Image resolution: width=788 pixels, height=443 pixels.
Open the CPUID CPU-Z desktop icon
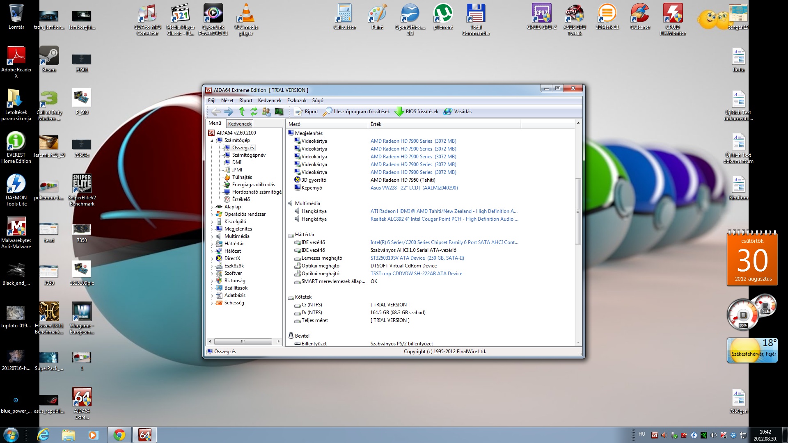point(541,17)
